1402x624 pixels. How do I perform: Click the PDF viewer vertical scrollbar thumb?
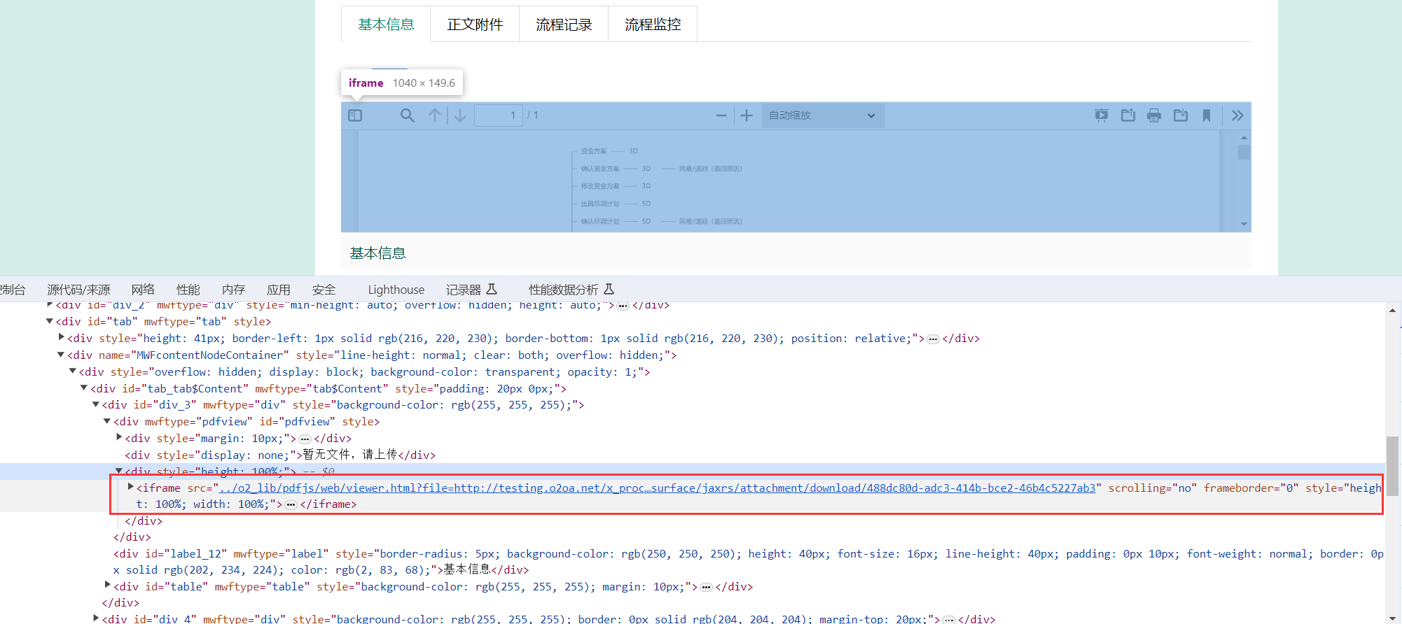(1244, 152)
